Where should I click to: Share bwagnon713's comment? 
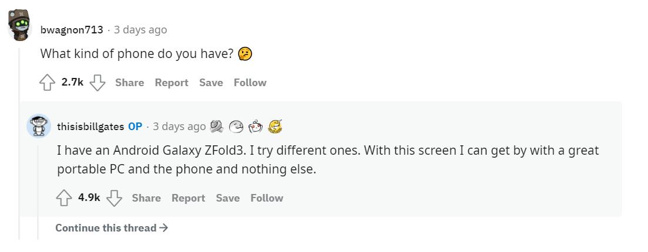tap(129, 83)
